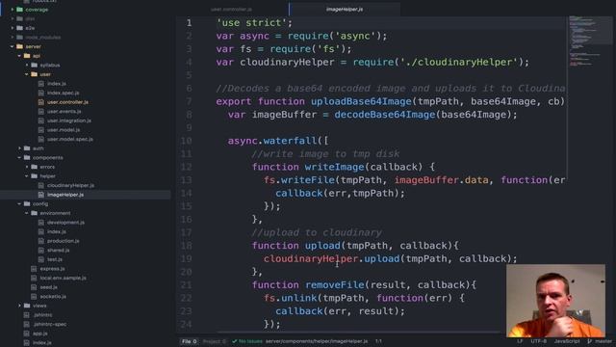Click file icon beside user.integration.js
The image size is (616, 347).
pos(40,120)
